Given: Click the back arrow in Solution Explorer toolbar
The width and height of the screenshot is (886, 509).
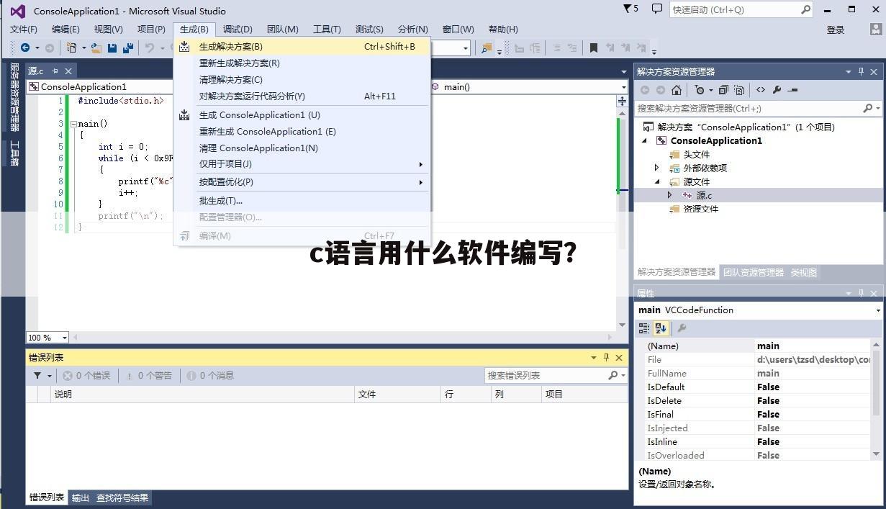Looking at the screenshot, I should (x=645, y=90).
